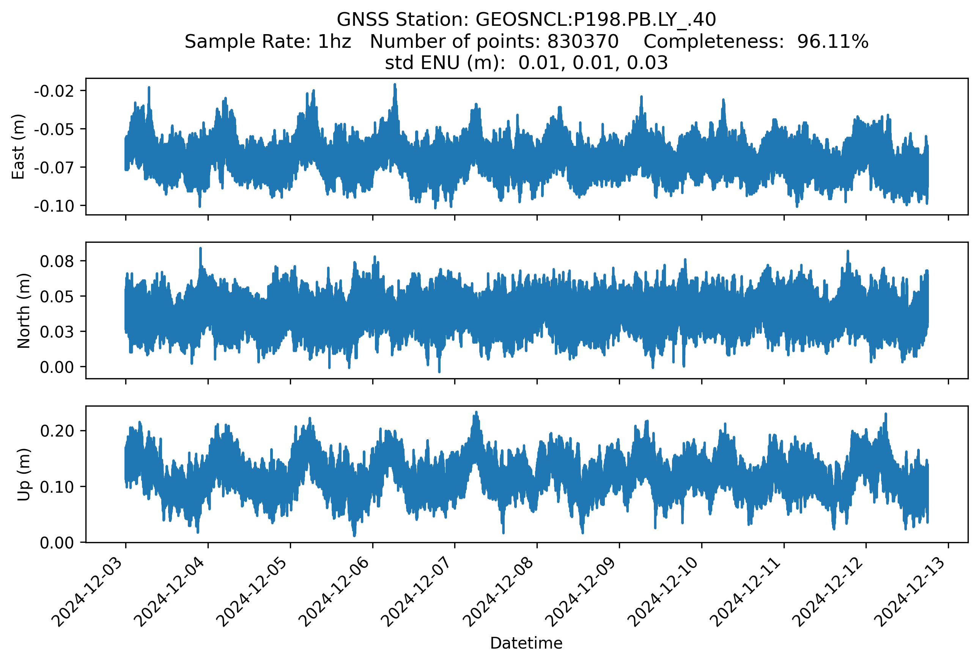
Task: Click the Sample Rate 1hz text
Action: click(x=268, y=42)
